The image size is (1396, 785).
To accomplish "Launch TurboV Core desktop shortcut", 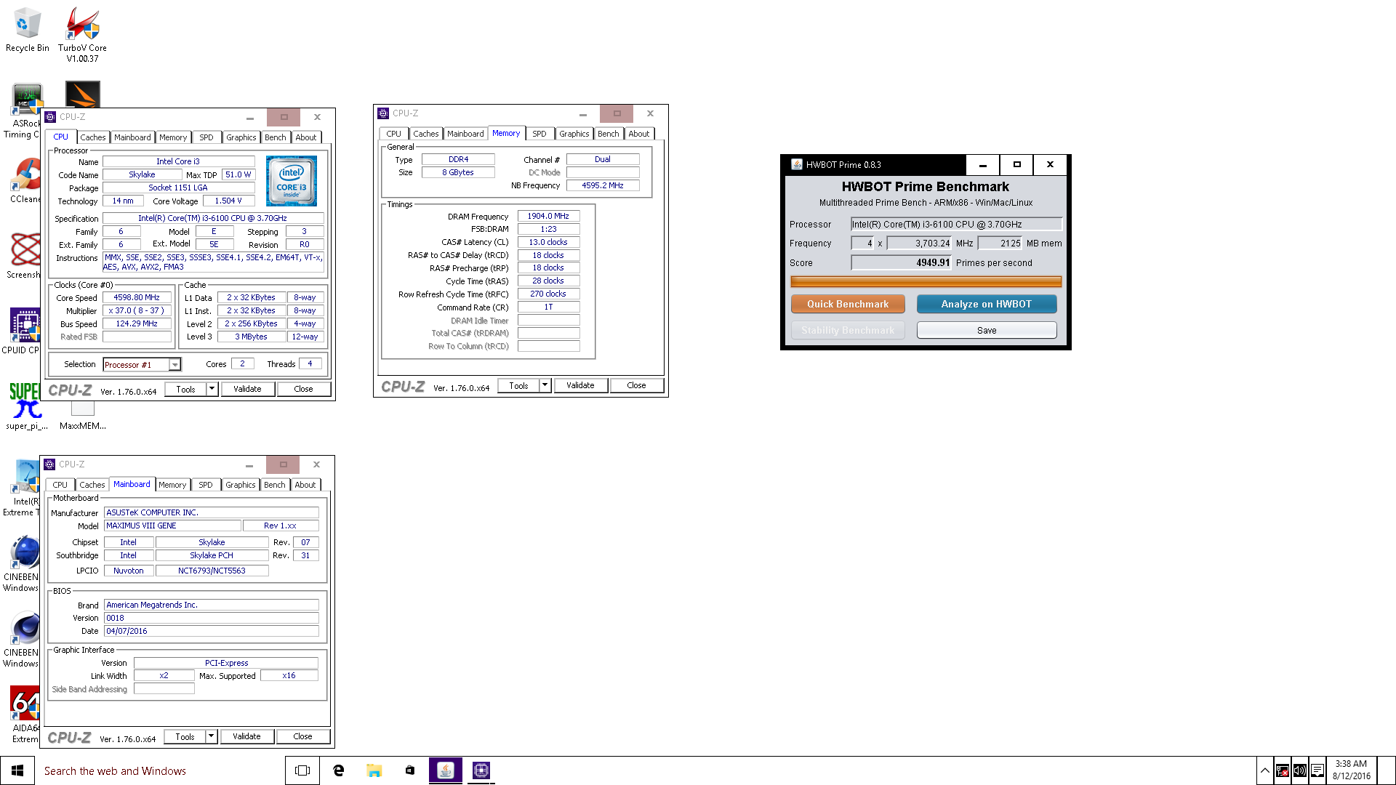I will 82,33.
